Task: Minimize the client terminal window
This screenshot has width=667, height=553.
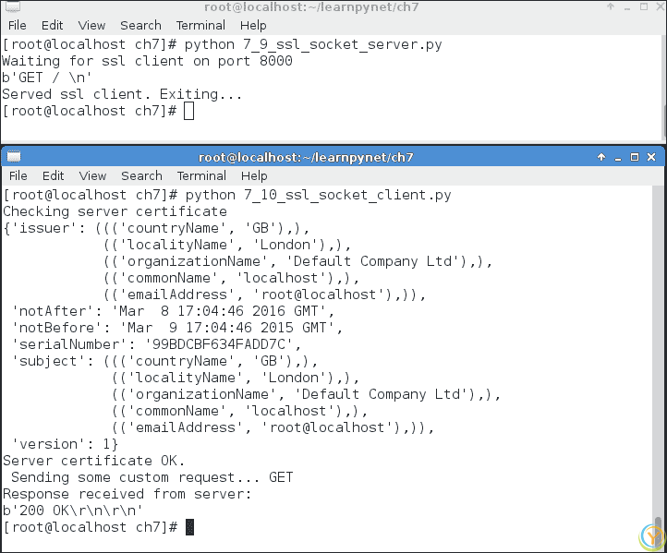Action: [617, 157]
